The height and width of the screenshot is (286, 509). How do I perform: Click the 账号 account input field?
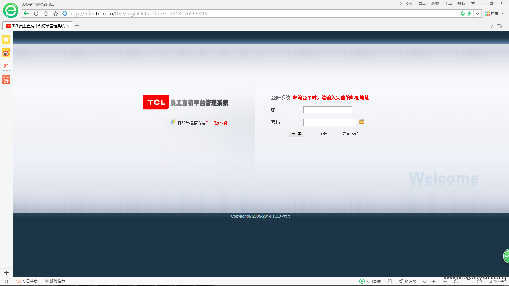click(328, 110)
